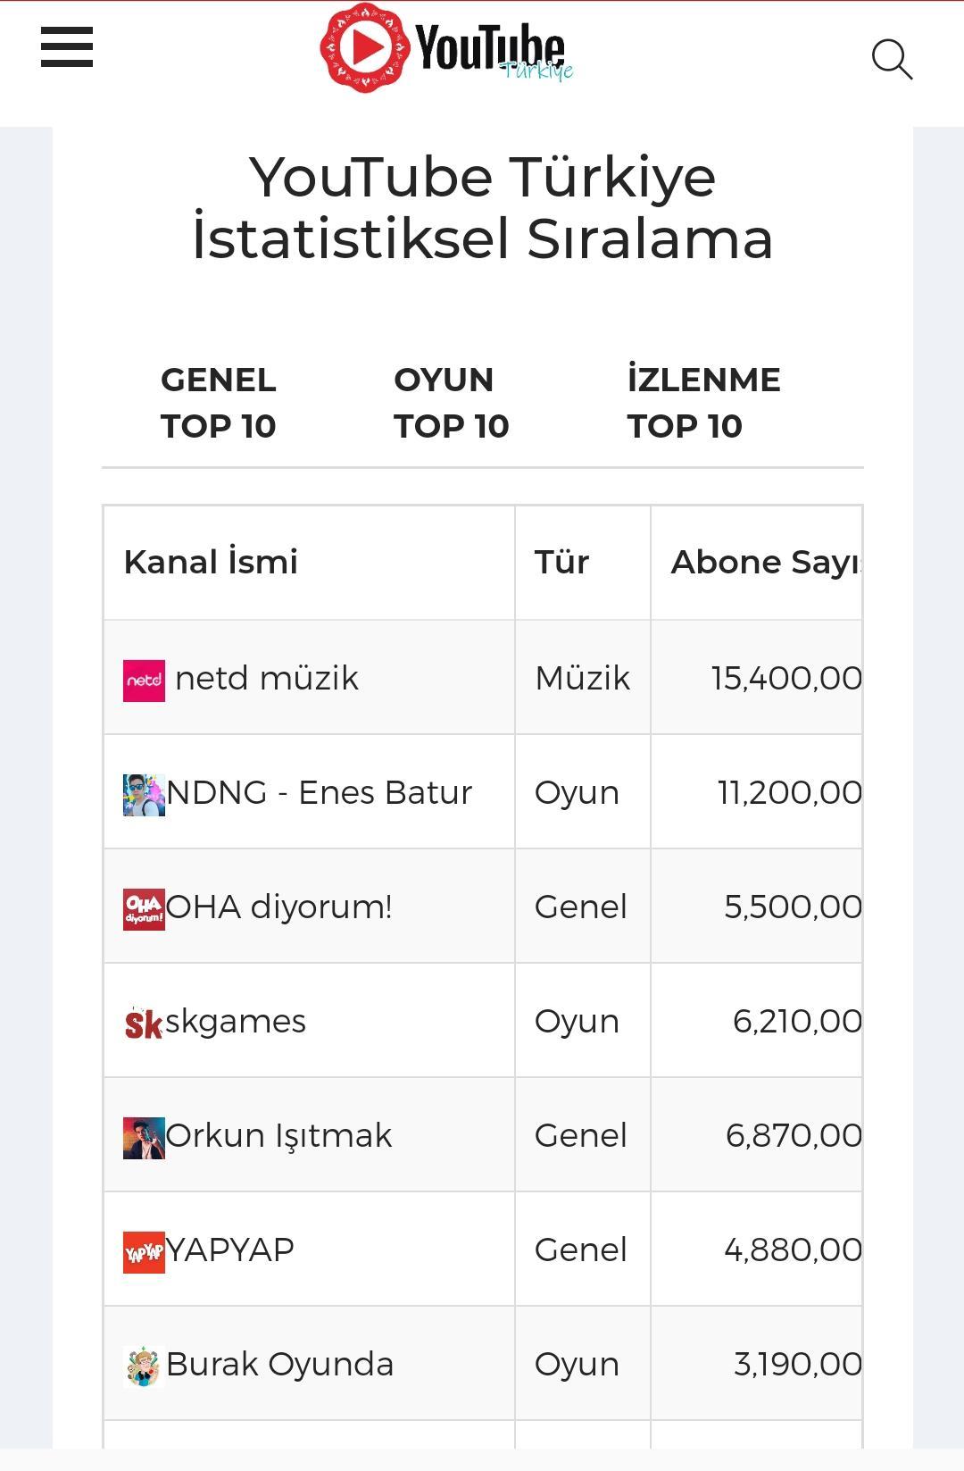
Task: Click the skgames channel icon
Action: tap(144, 1024)
